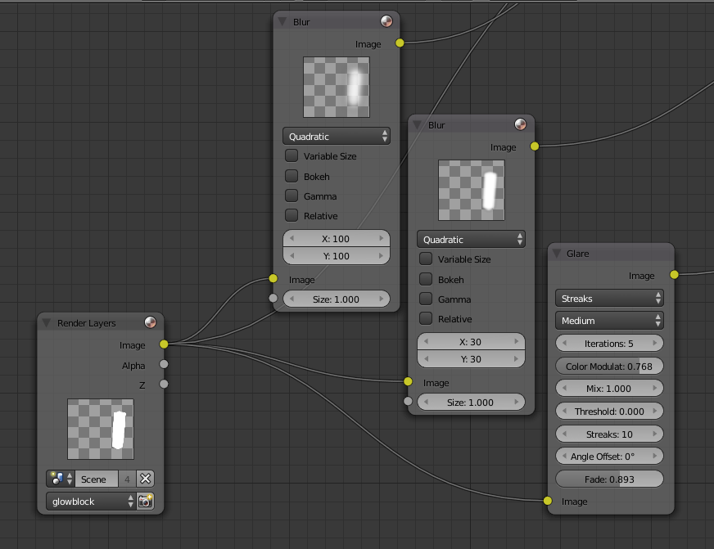The width and height of the screenshot is (714, 549).
Task: Adjust the Color Modulat: 0.768 slider
Action: click(609, 367)
